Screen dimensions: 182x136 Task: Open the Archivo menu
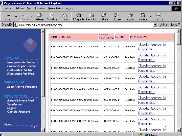pyautogui.click(x=8, y=9)
